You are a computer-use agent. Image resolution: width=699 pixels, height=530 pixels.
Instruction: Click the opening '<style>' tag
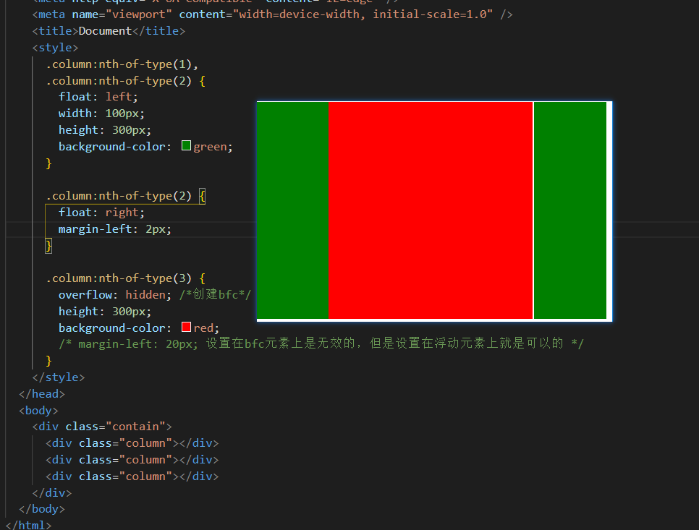point(55,48)
